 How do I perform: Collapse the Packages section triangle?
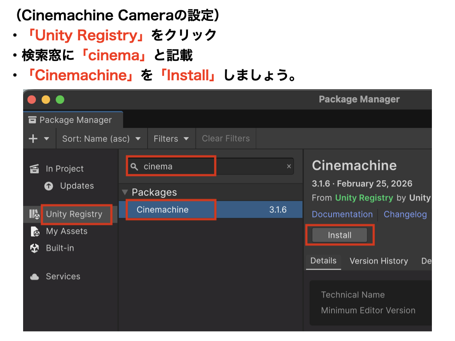pyautogui.click(x=124, y=192)
